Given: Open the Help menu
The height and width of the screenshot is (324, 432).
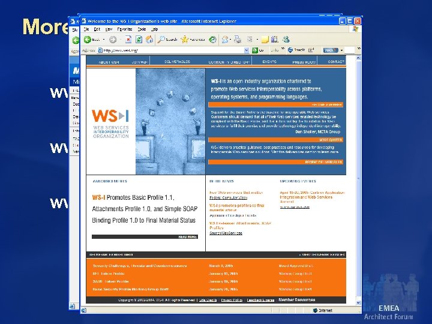Looking at the screenshot, I should click(154, 29).
